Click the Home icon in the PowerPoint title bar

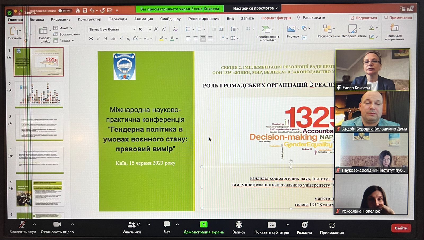78,11
